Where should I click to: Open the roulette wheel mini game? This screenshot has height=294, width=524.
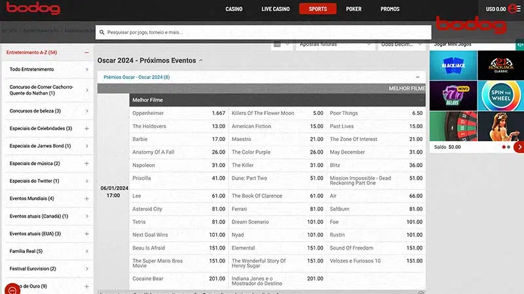pyautogui.click(x=453, y=125)
